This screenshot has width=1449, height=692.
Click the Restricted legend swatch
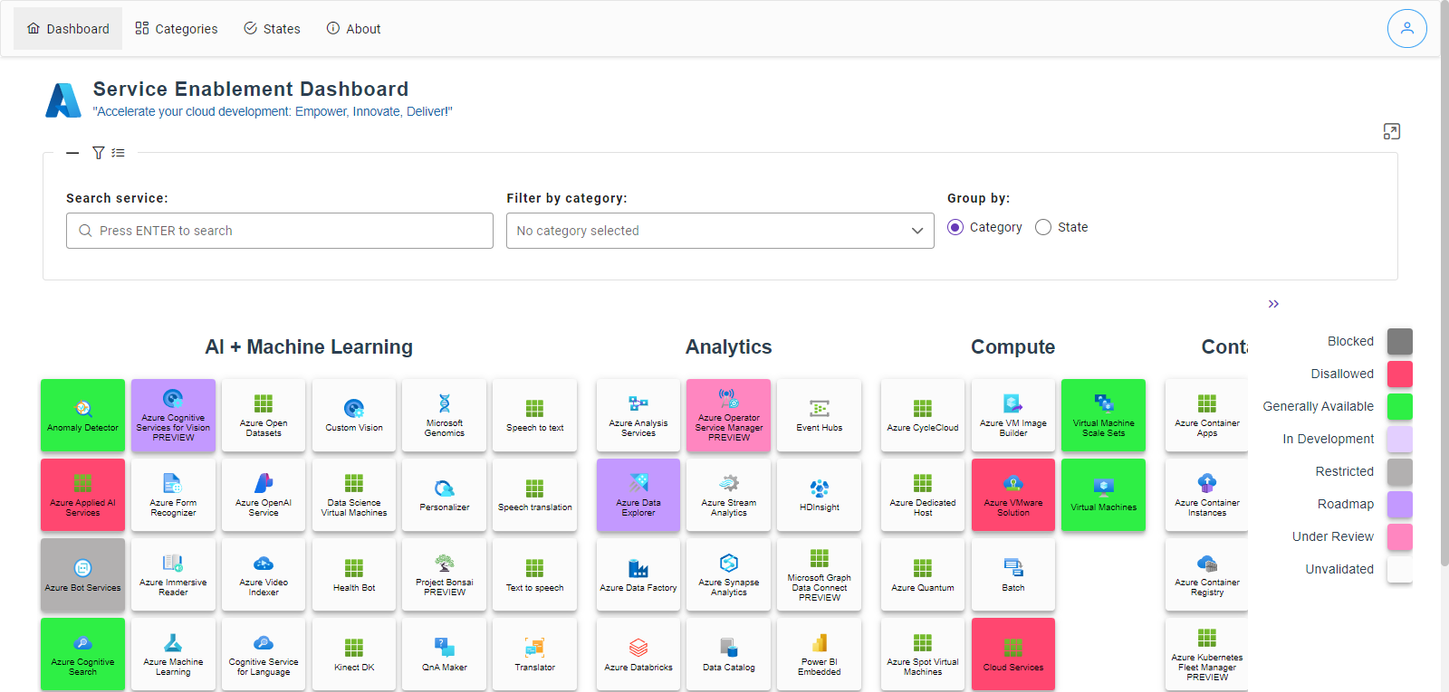[x=1400, y=471]
